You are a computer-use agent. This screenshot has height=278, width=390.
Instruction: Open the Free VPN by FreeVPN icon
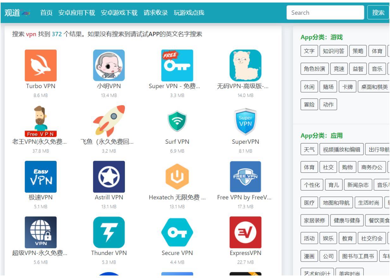pos(245,177)
